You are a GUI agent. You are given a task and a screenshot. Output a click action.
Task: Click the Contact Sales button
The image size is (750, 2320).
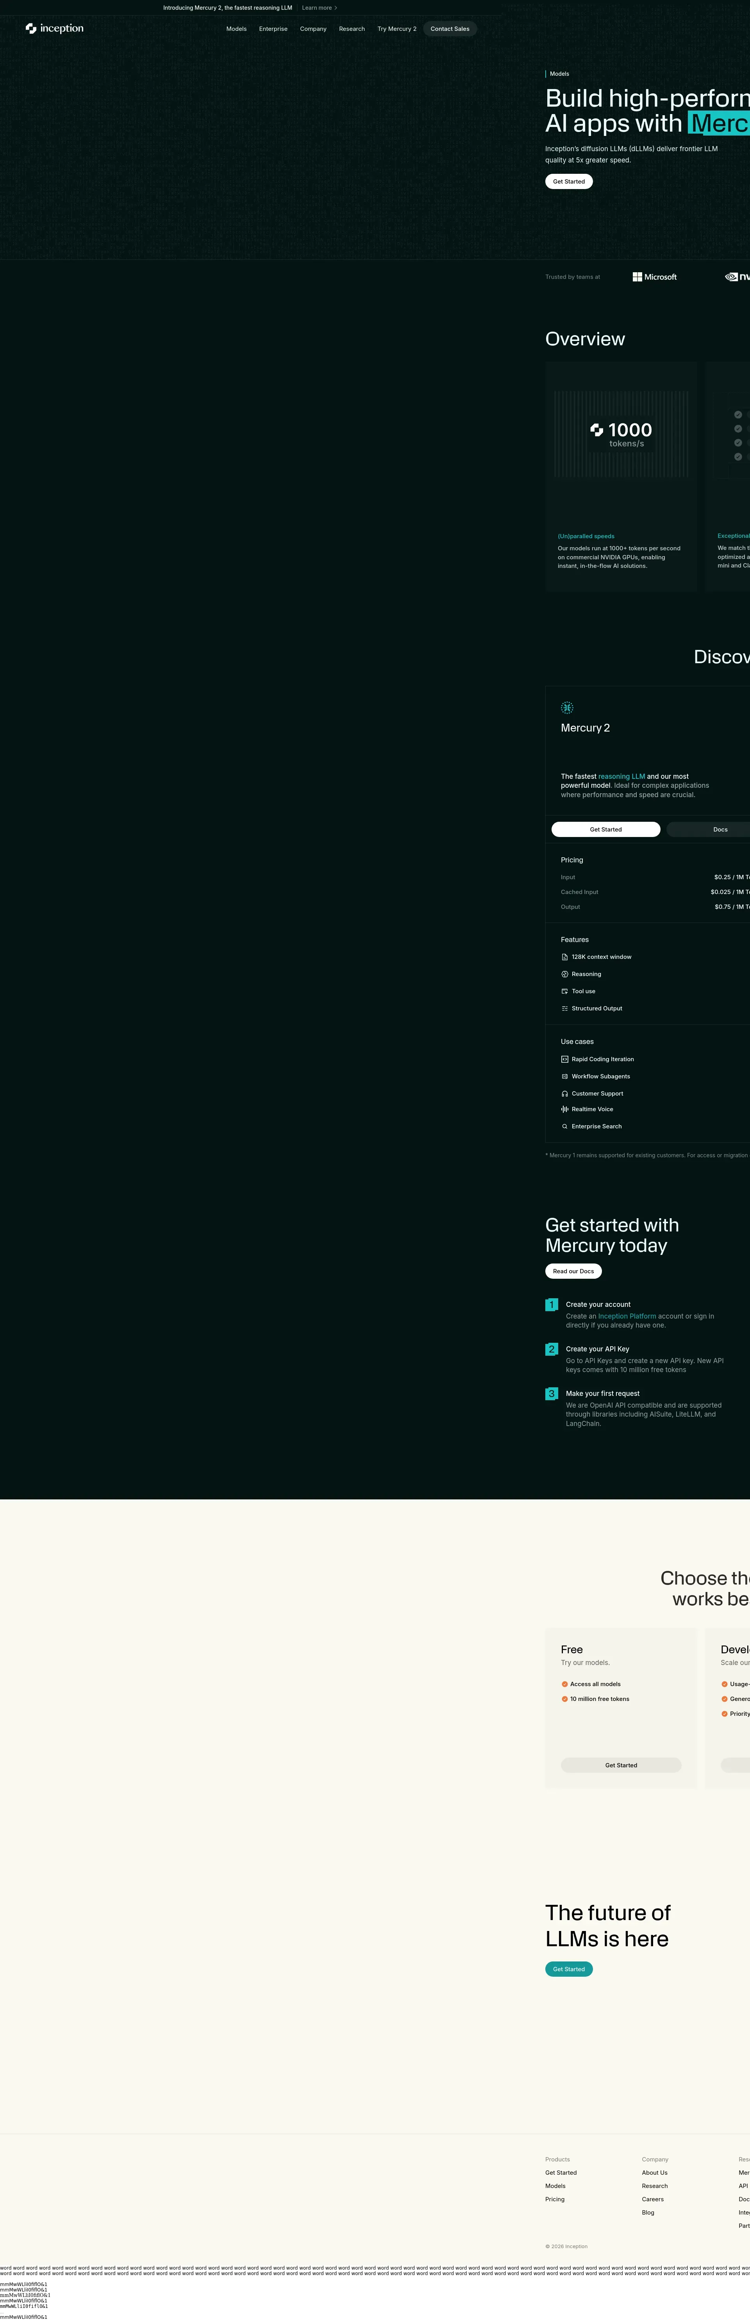pos(449,29)
